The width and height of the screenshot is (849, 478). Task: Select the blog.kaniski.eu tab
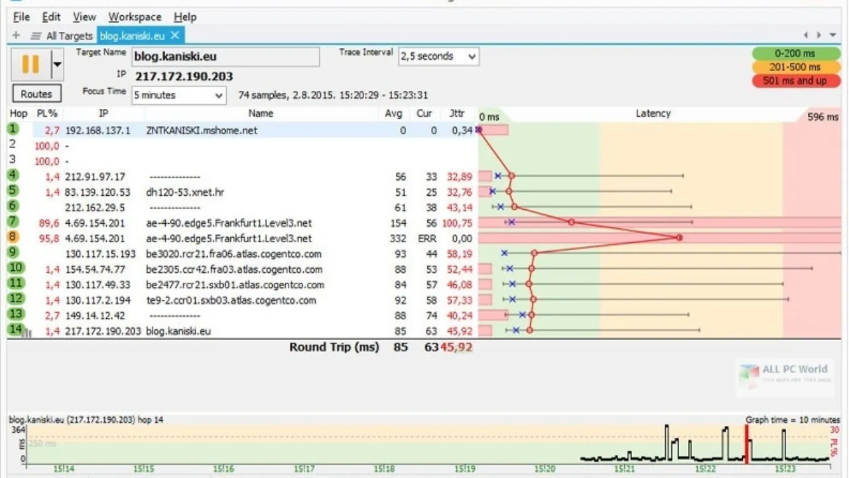[133, 36]
